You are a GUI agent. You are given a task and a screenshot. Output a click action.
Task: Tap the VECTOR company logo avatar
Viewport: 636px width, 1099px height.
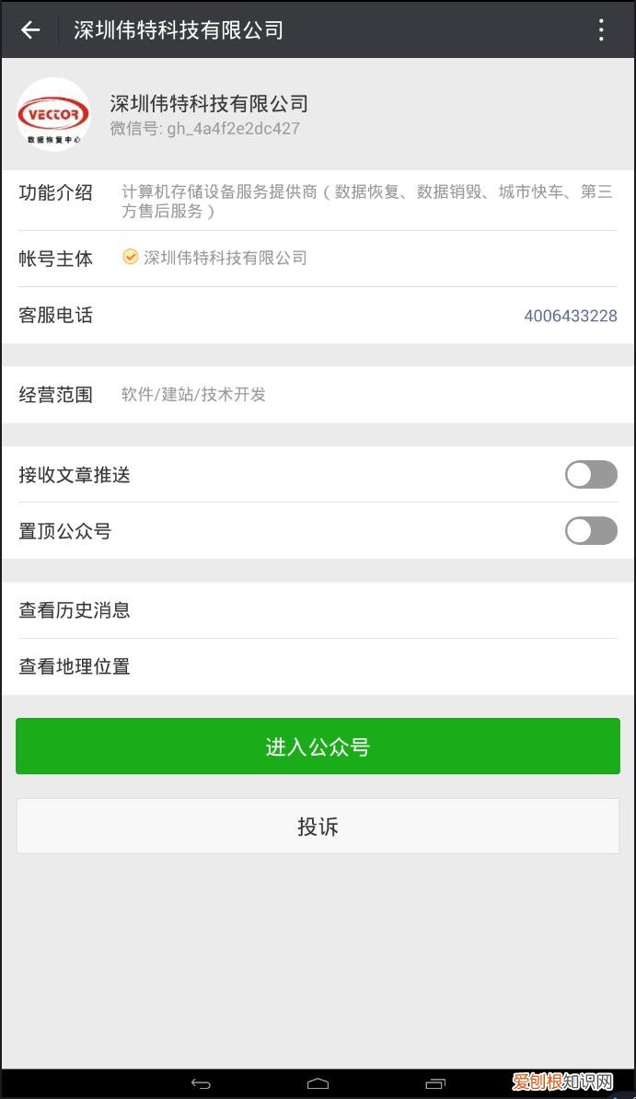52,113
